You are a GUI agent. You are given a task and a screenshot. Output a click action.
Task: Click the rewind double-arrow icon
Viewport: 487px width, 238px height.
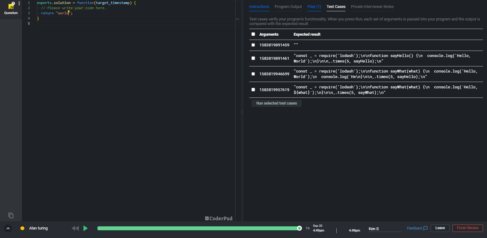point(75,228)
